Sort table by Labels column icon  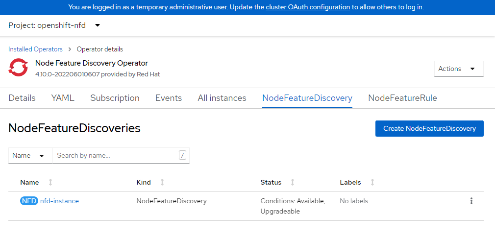[x=372, y=182]
